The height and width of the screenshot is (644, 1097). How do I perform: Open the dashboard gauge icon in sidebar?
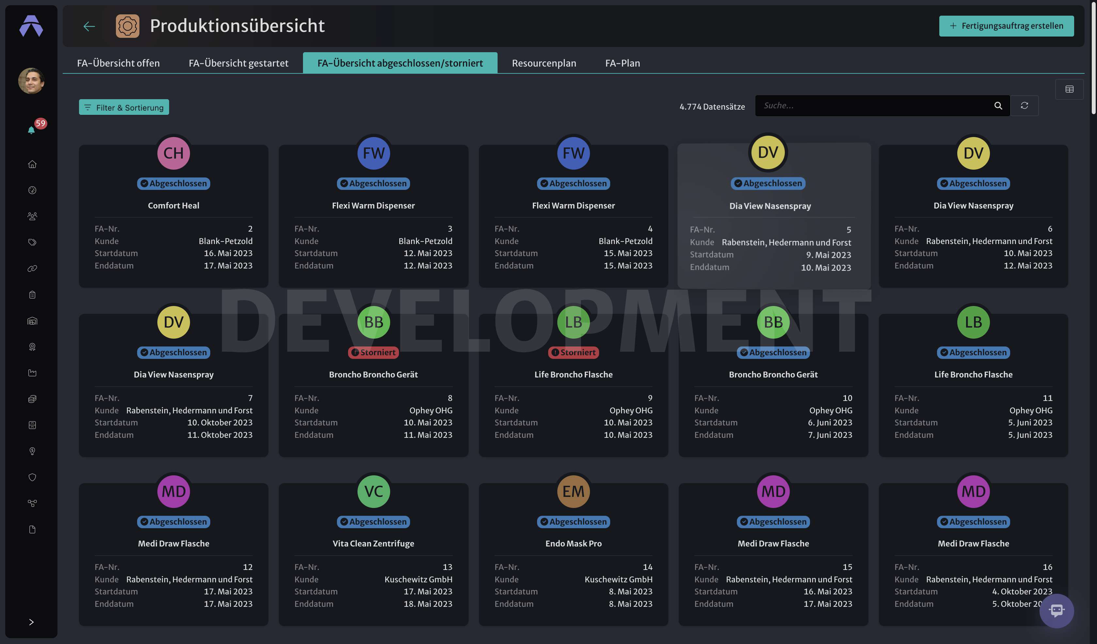click(32, 190)
